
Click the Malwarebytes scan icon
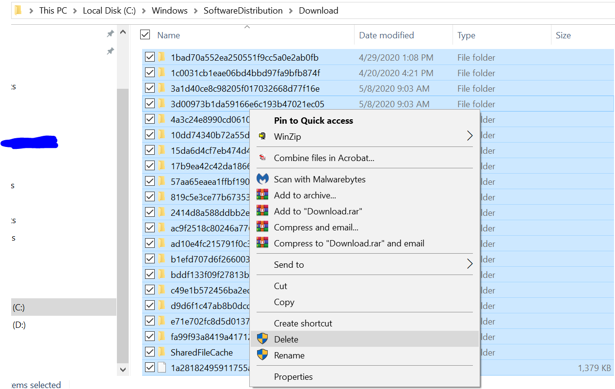click(x=262, y=179)
